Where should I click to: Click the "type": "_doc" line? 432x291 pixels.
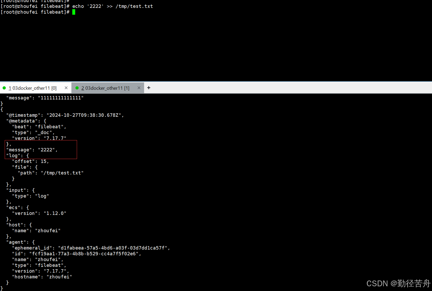coord(33,133)
